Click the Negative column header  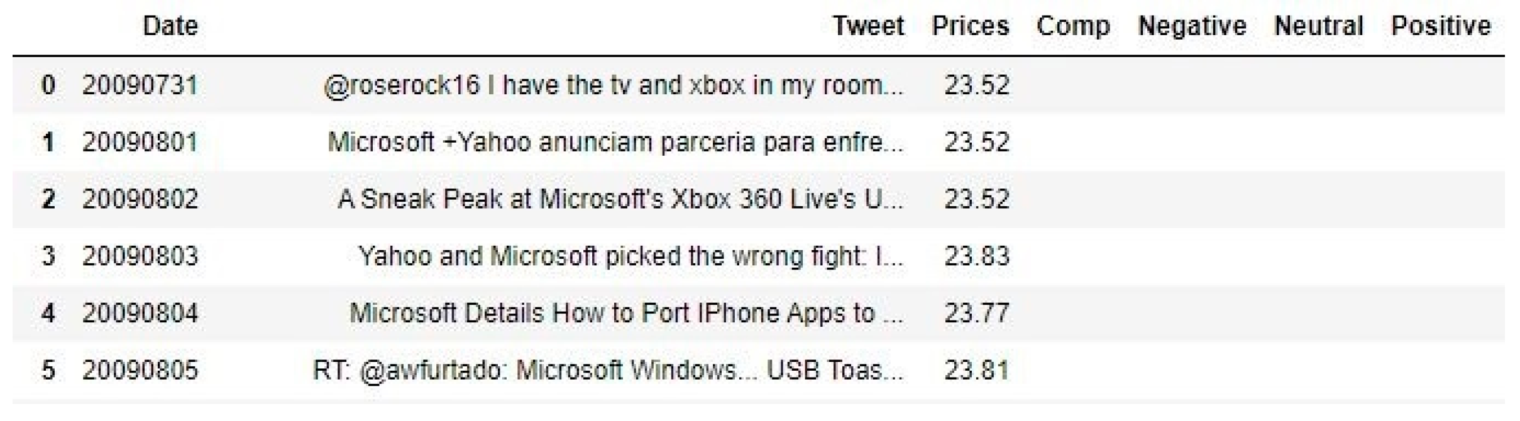[1191, 26]
